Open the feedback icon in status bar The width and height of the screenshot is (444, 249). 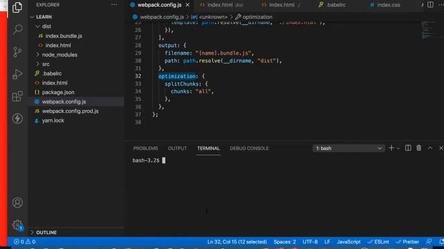click(429, 241)
